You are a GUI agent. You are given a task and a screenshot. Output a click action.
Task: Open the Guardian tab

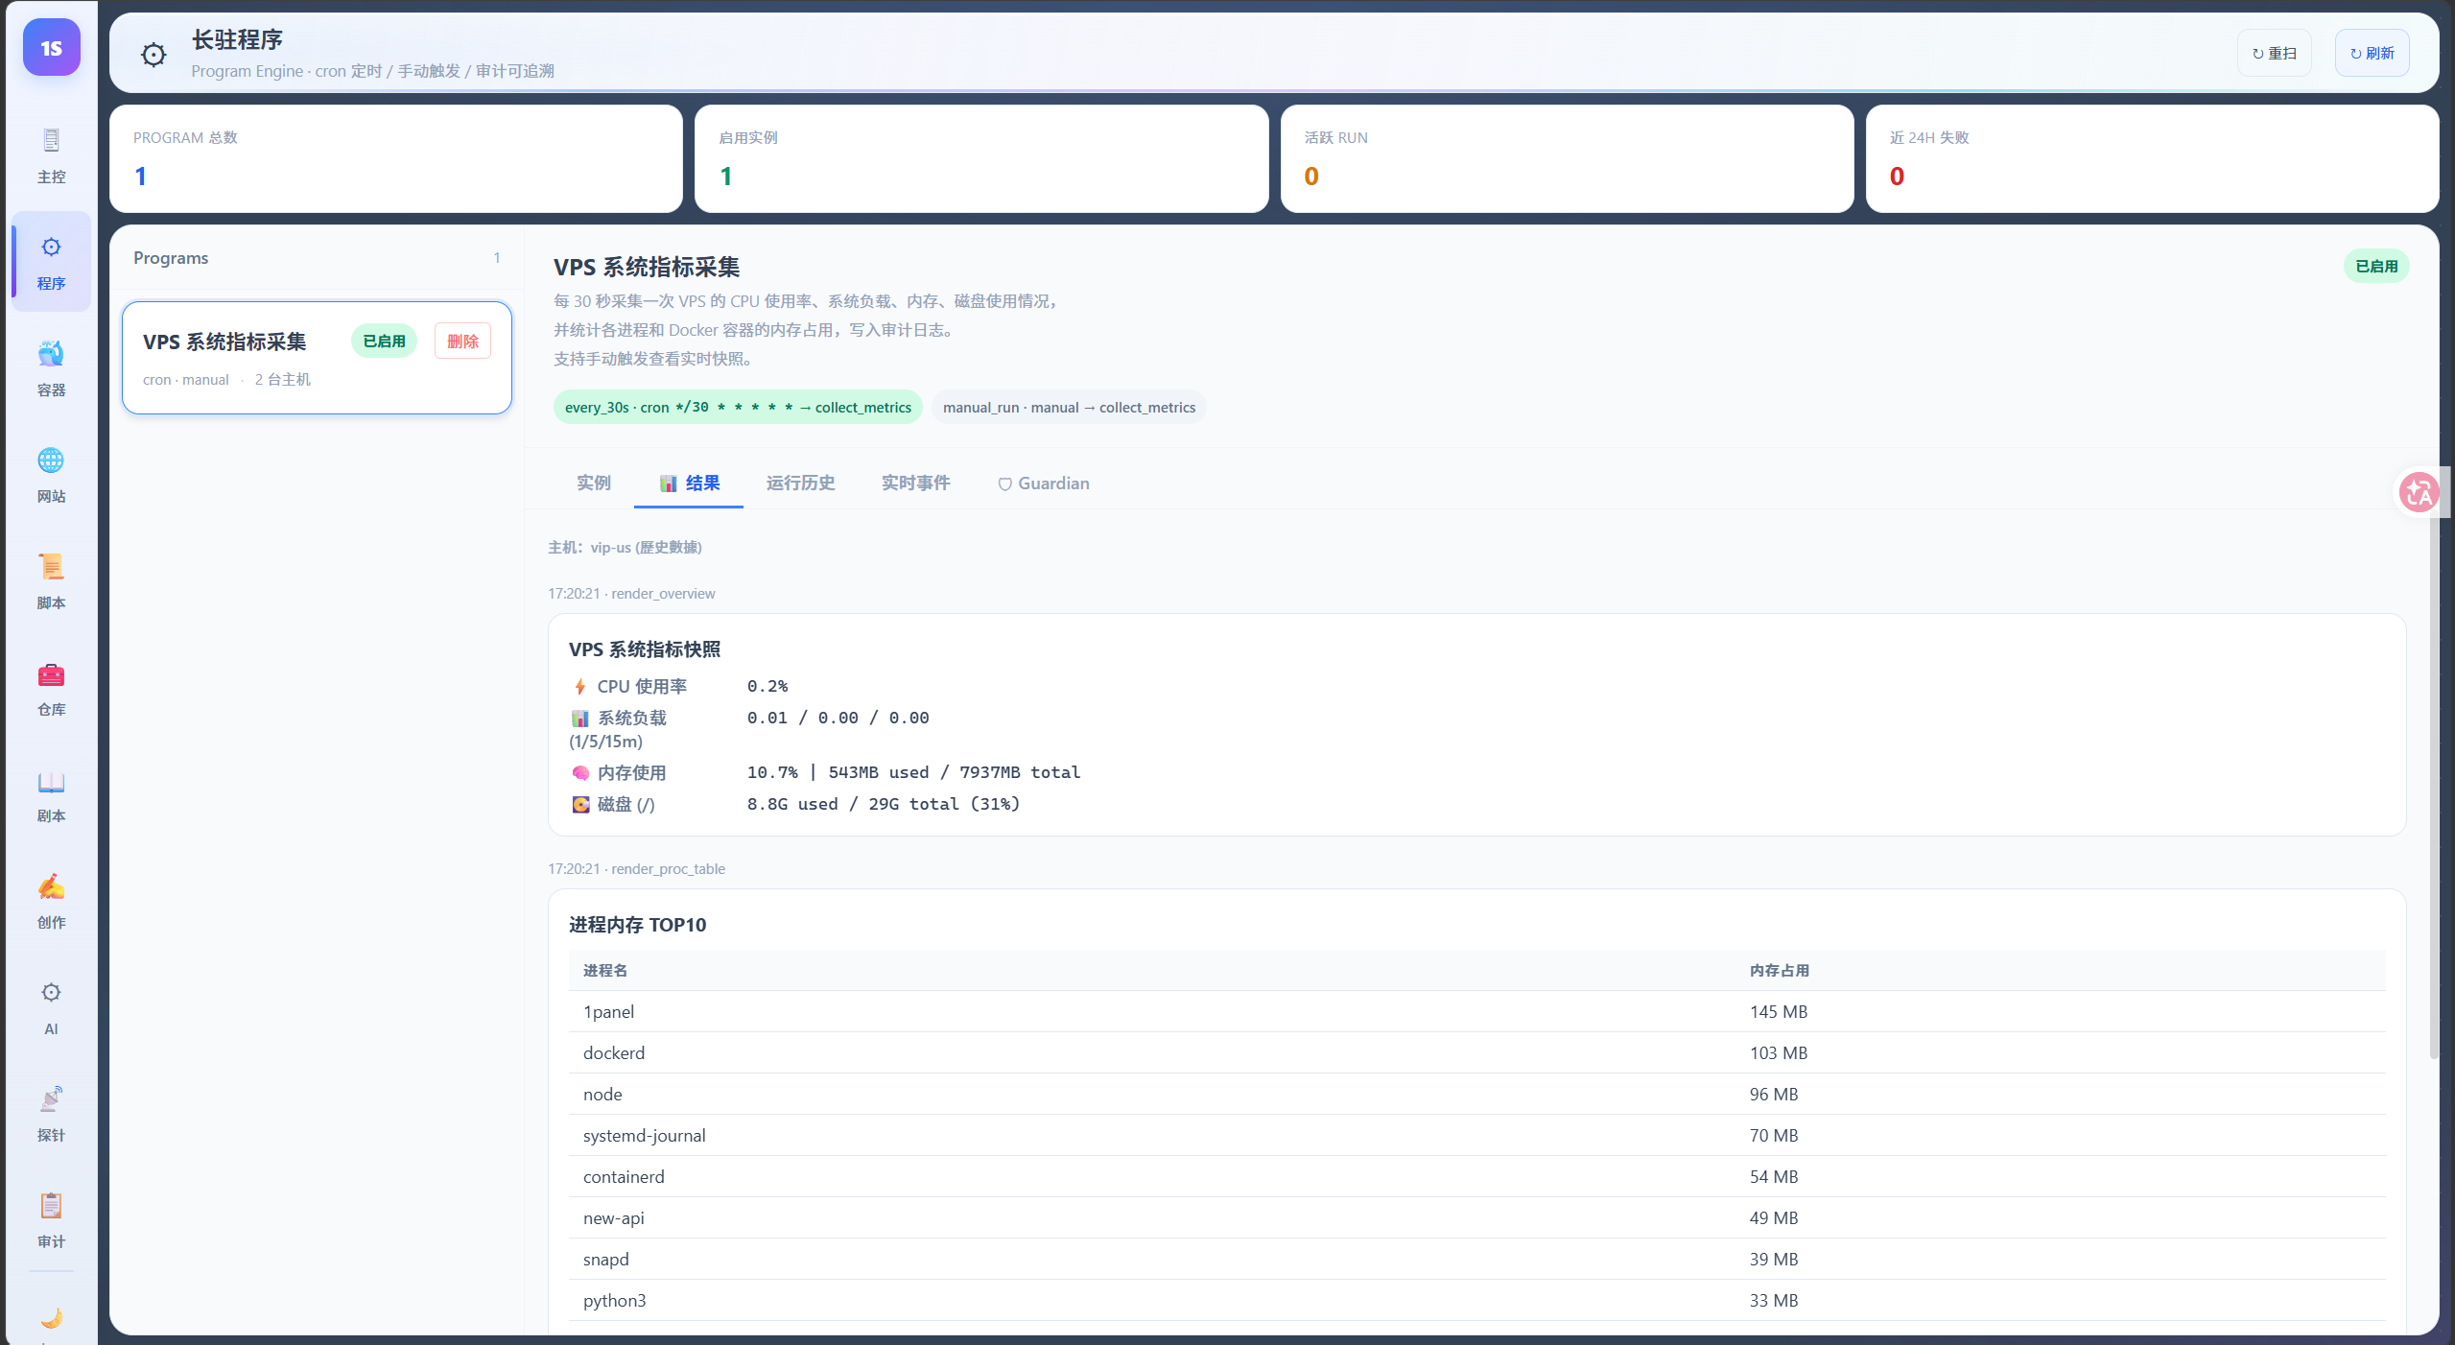point(1043,483)
